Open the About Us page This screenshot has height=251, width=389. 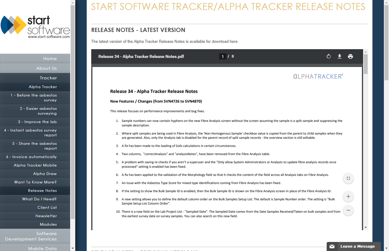tap(35, 68)
